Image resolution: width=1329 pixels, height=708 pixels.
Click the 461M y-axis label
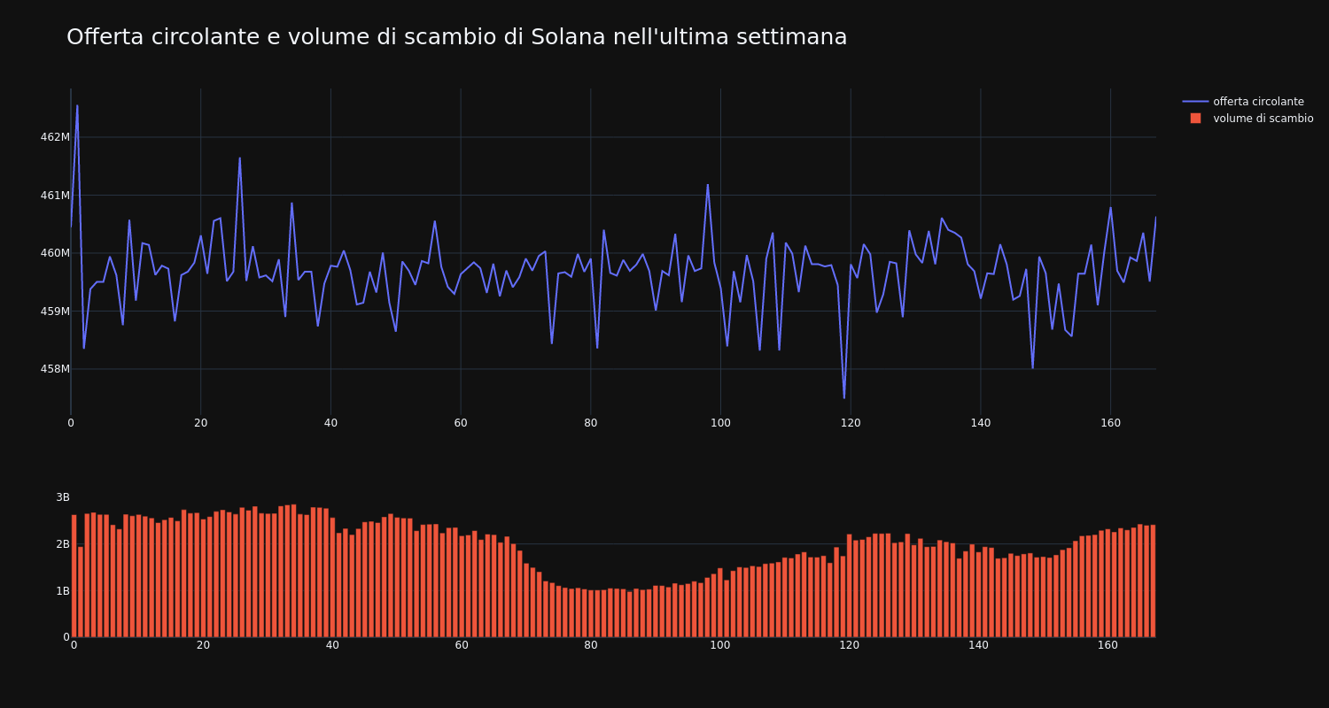click(55, 196)
